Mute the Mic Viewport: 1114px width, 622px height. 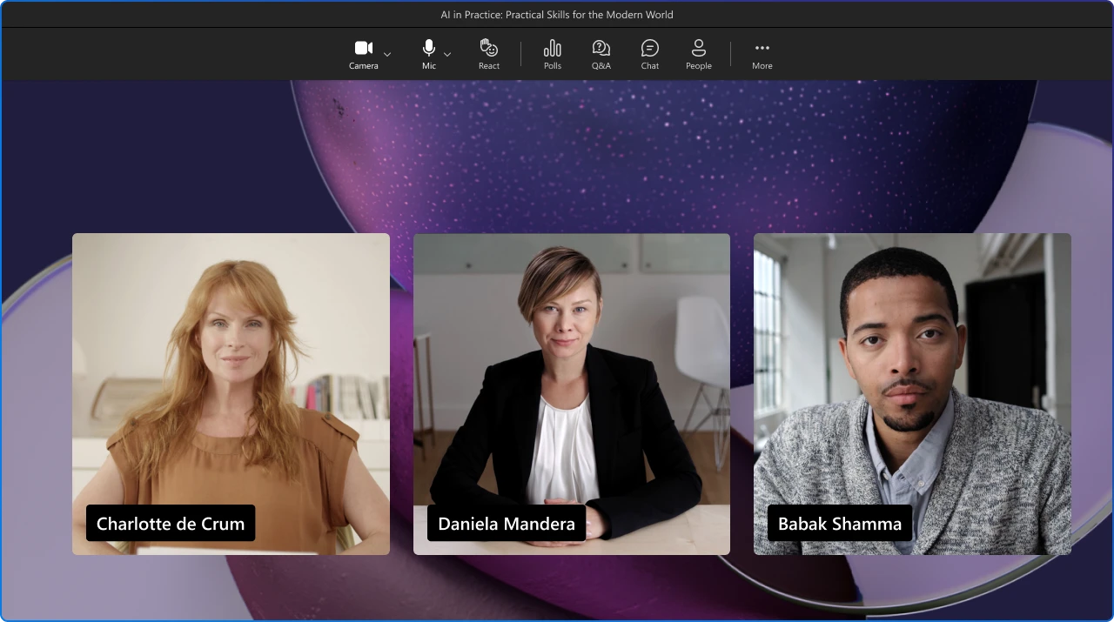(x=428, y=53)
